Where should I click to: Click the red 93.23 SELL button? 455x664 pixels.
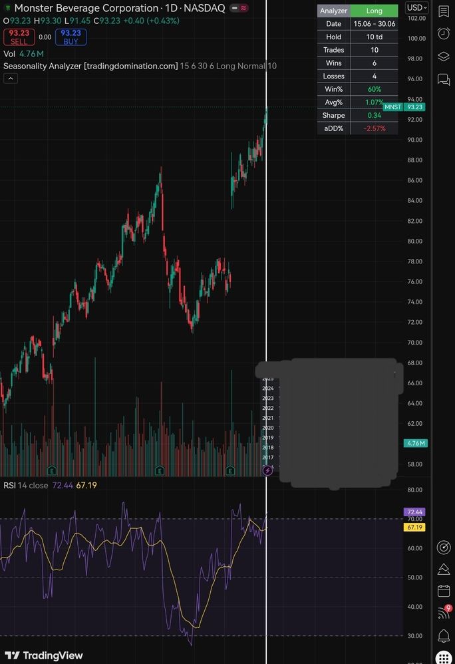[x=19, y=37]
